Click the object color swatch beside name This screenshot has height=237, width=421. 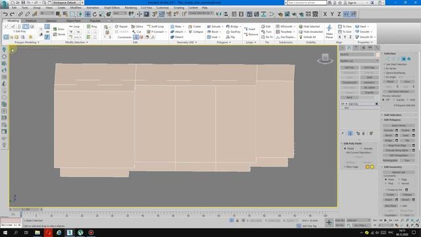tap(378, 55)
